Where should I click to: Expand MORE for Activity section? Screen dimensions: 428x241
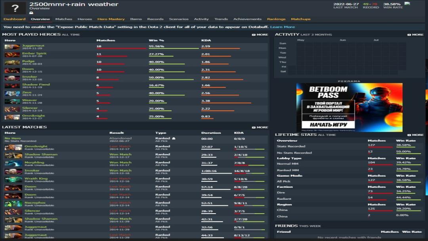pyautogui.click(x=415, y=35)
